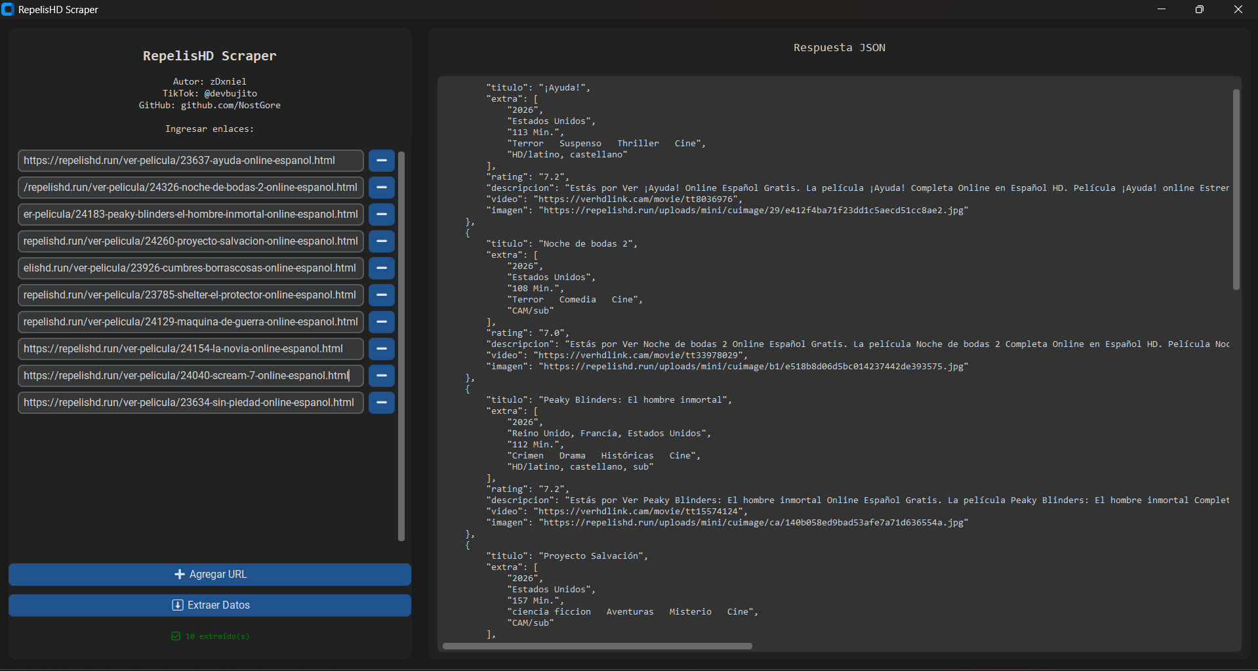Click the "rating": "7.0" JSON line
Viewport: 1258px width, 671px height.
click(x=527, y=333)
